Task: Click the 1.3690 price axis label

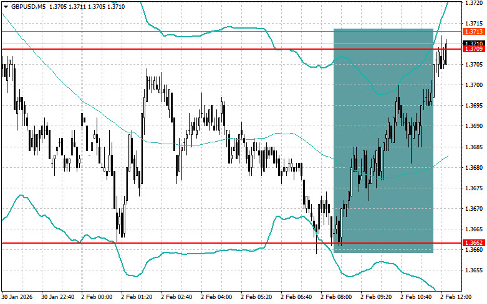Action: point(473,126)
